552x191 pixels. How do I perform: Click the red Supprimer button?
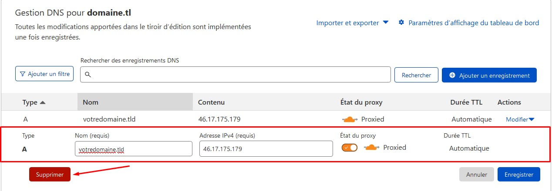(50, 175)
